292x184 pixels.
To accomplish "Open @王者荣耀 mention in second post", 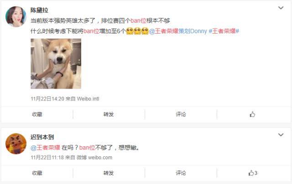I will coord(45,148).
